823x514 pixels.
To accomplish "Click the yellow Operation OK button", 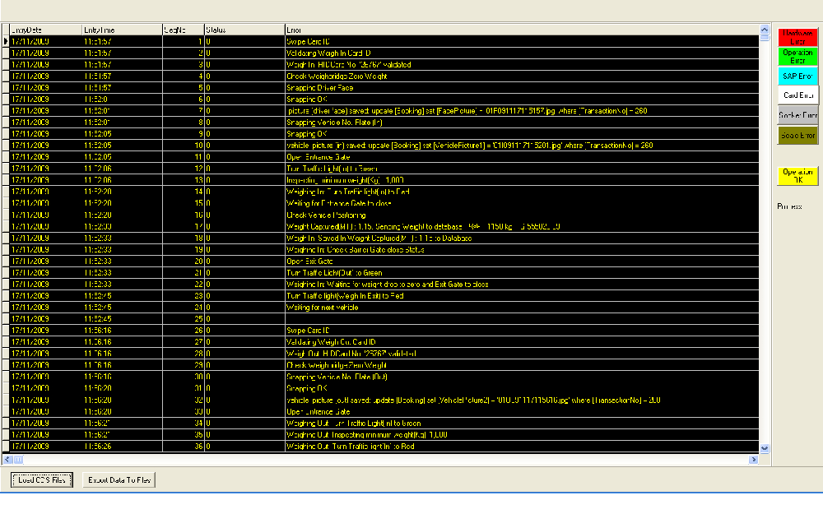I will tap(797, 176).
